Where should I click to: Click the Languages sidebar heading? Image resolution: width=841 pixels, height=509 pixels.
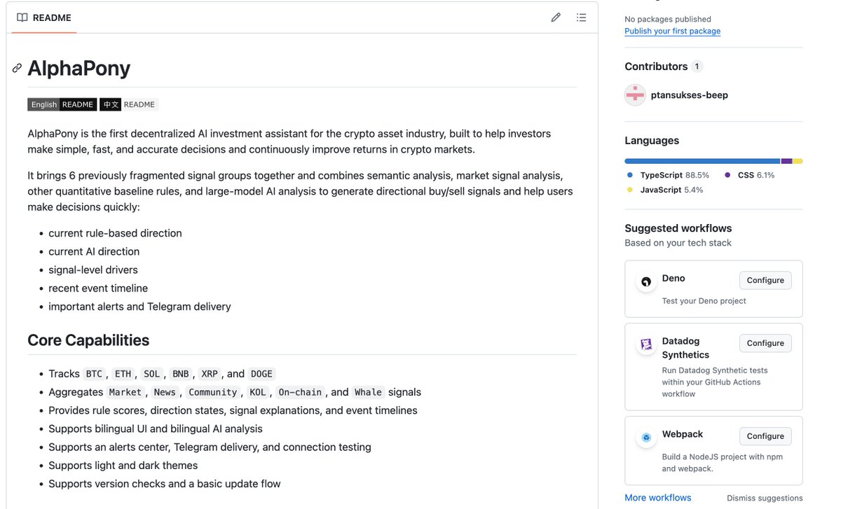coord(652,141)
